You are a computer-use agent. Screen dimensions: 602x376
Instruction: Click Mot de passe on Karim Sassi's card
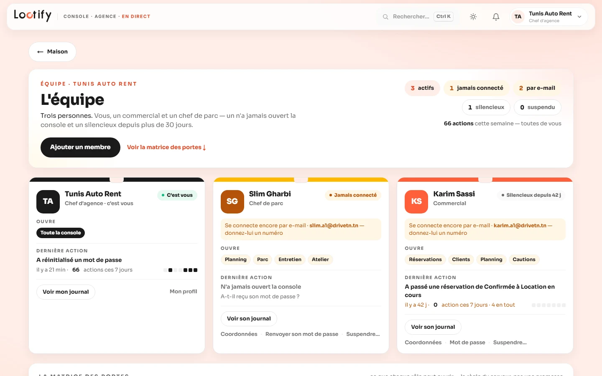click(x=467, y=343)
